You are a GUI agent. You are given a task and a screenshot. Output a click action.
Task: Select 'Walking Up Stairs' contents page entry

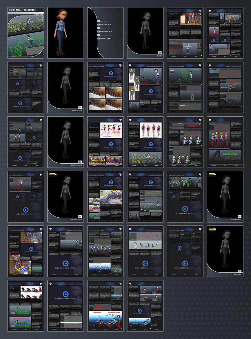(x=106, y=25)
